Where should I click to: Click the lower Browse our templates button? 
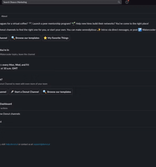[57, 92]
